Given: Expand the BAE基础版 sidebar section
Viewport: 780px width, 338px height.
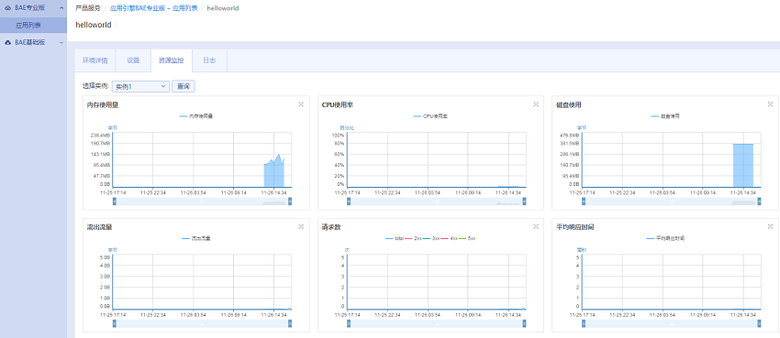Looking at the screenshot, I should click(61, 43).
